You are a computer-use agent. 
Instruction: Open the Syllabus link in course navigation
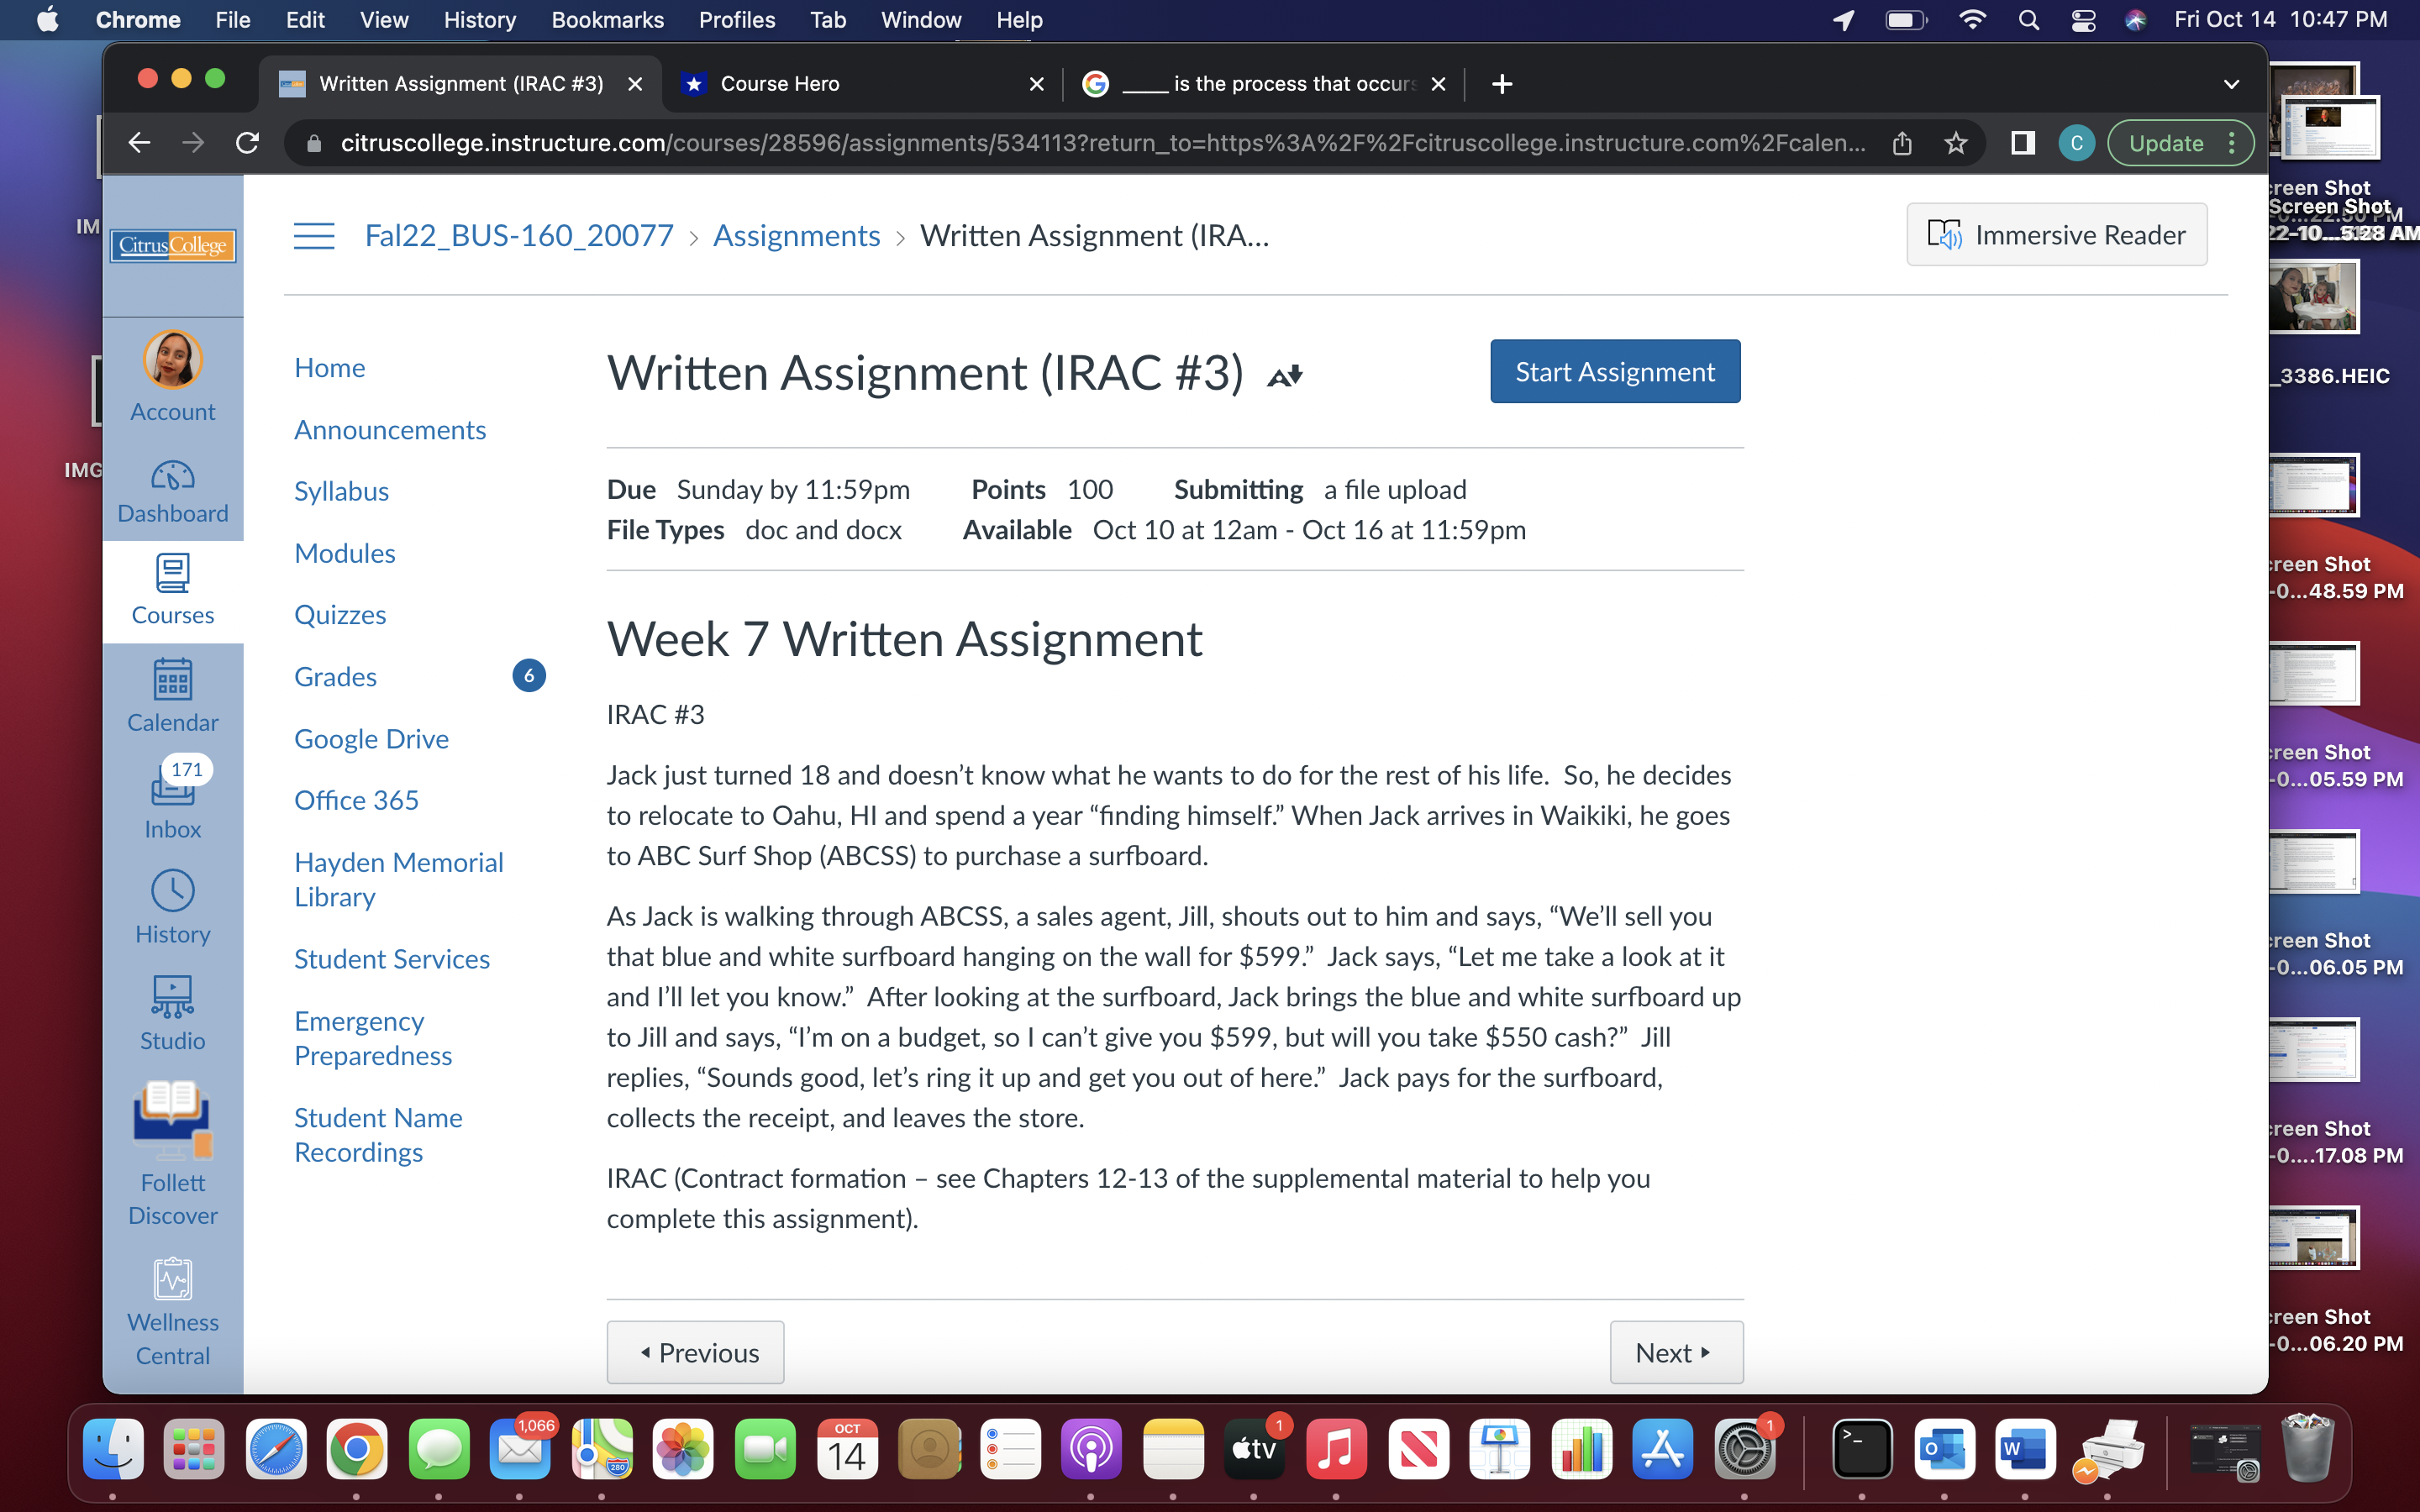pyautogui.click(x=341, y=491)
